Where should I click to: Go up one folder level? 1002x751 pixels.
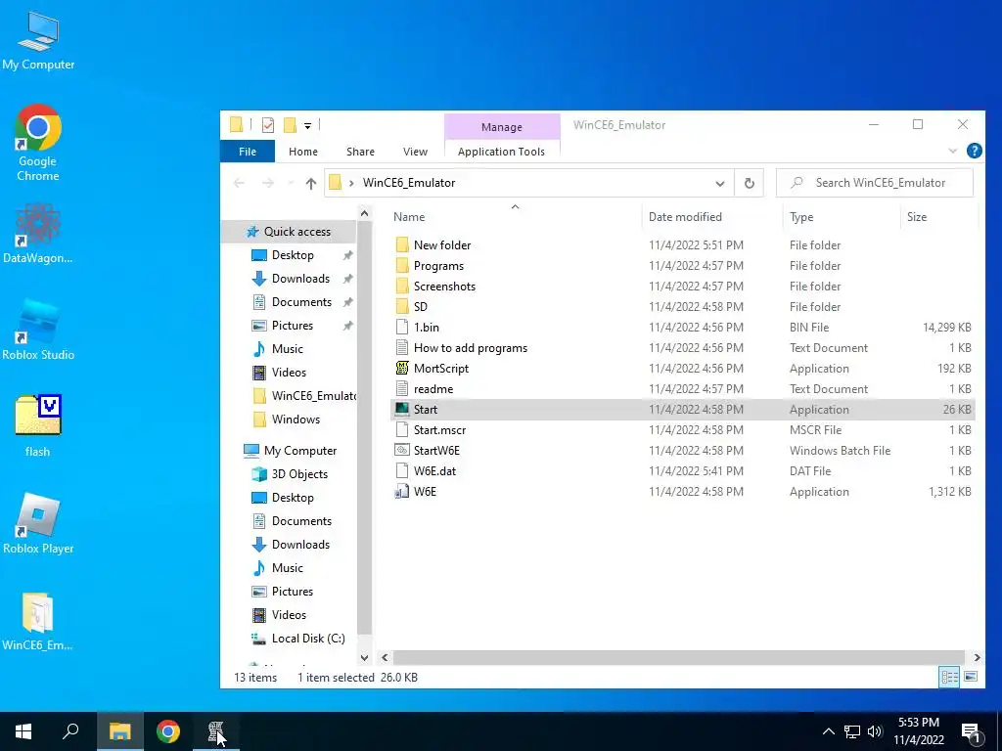[310, 183]
